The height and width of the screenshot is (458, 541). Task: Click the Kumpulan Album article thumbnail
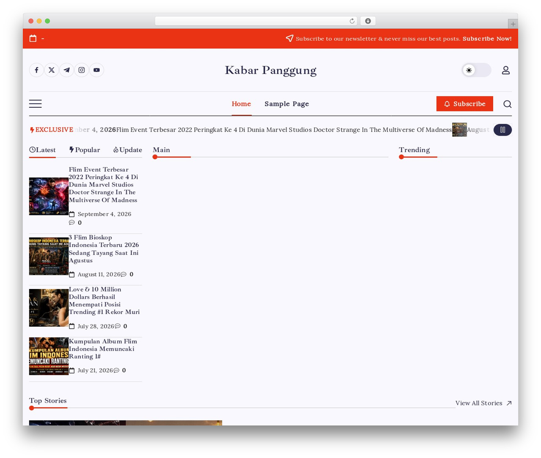pyautogui.click(x=49, y=356)
